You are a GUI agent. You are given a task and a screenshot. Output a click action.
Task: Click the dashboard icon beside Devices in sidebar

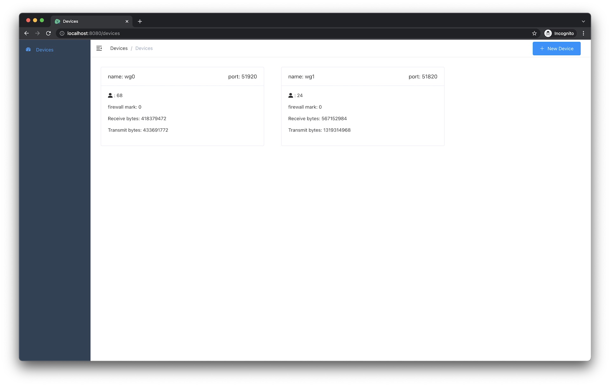[28, 49]
